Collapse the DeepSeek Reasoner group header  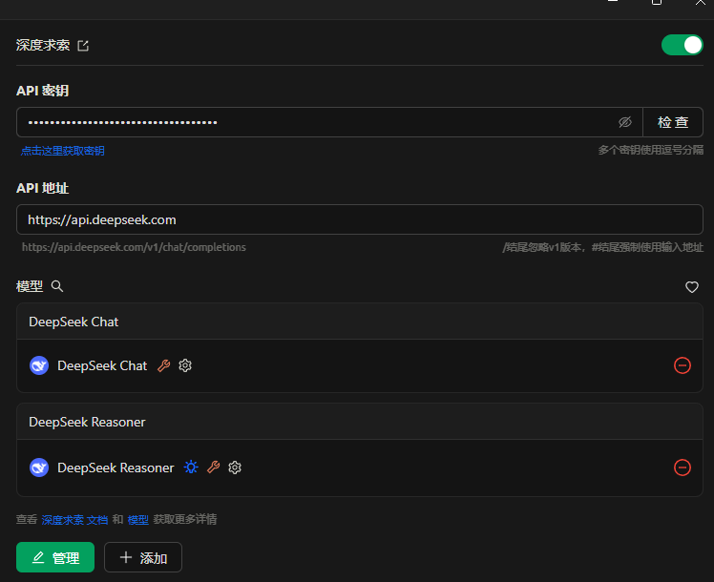click(x=360, y=422)
